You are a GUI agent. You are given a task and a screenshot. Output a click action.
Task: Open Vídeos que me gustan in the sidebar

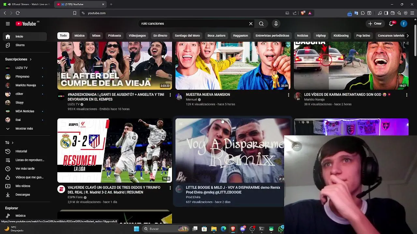25,177
